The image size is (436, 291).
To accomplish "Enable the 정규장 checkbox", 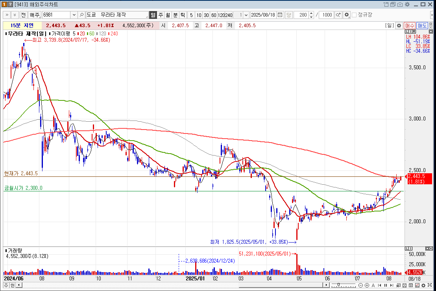I will (354, 15).
